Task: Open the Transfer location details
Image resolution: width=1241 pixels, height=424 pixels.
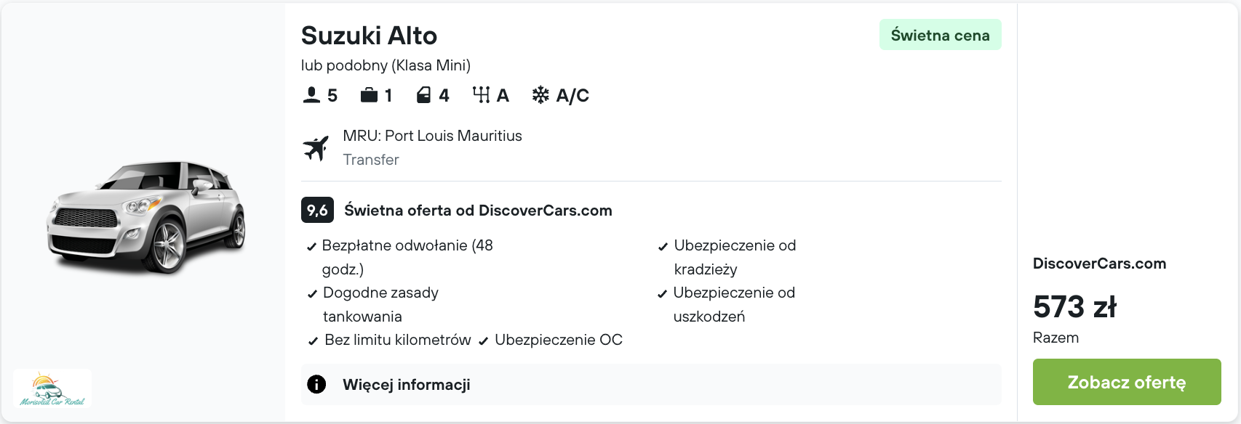Action: click(371, 159)
